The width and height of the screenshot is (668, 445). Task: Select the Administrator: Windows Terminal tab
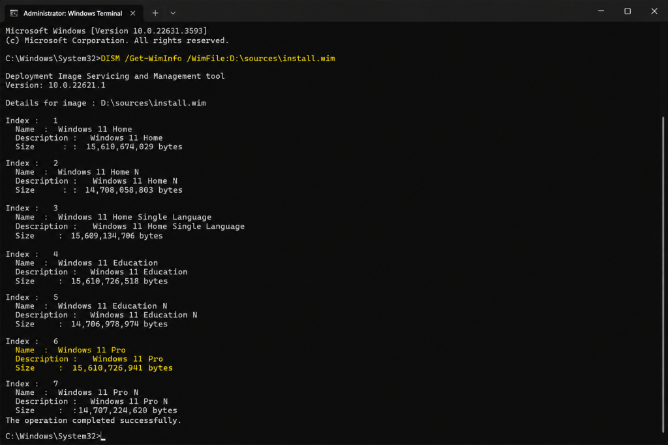coord(73,13)
